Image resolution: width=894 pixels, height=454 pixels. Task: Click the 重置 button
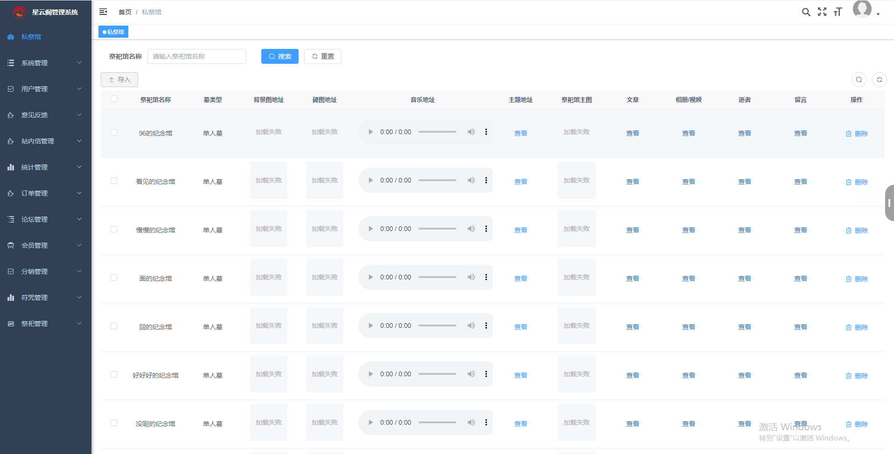coord(323,56)
